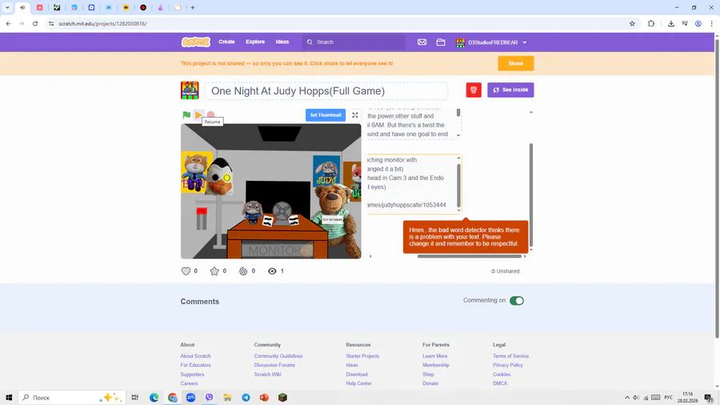
Task: Open browser profile avatar icon
Action: coord(698,23)
